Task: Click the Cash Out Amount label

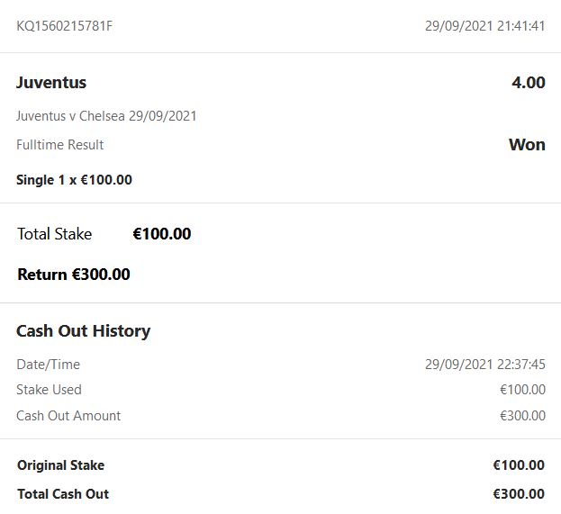Action: point(68,416)
